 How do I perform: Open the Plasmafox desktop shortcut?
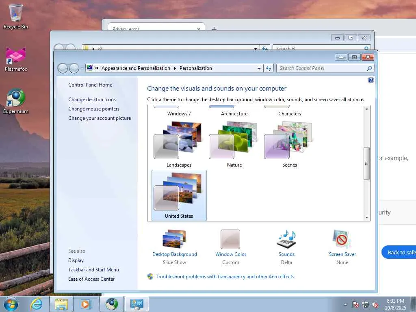[16, 59]
